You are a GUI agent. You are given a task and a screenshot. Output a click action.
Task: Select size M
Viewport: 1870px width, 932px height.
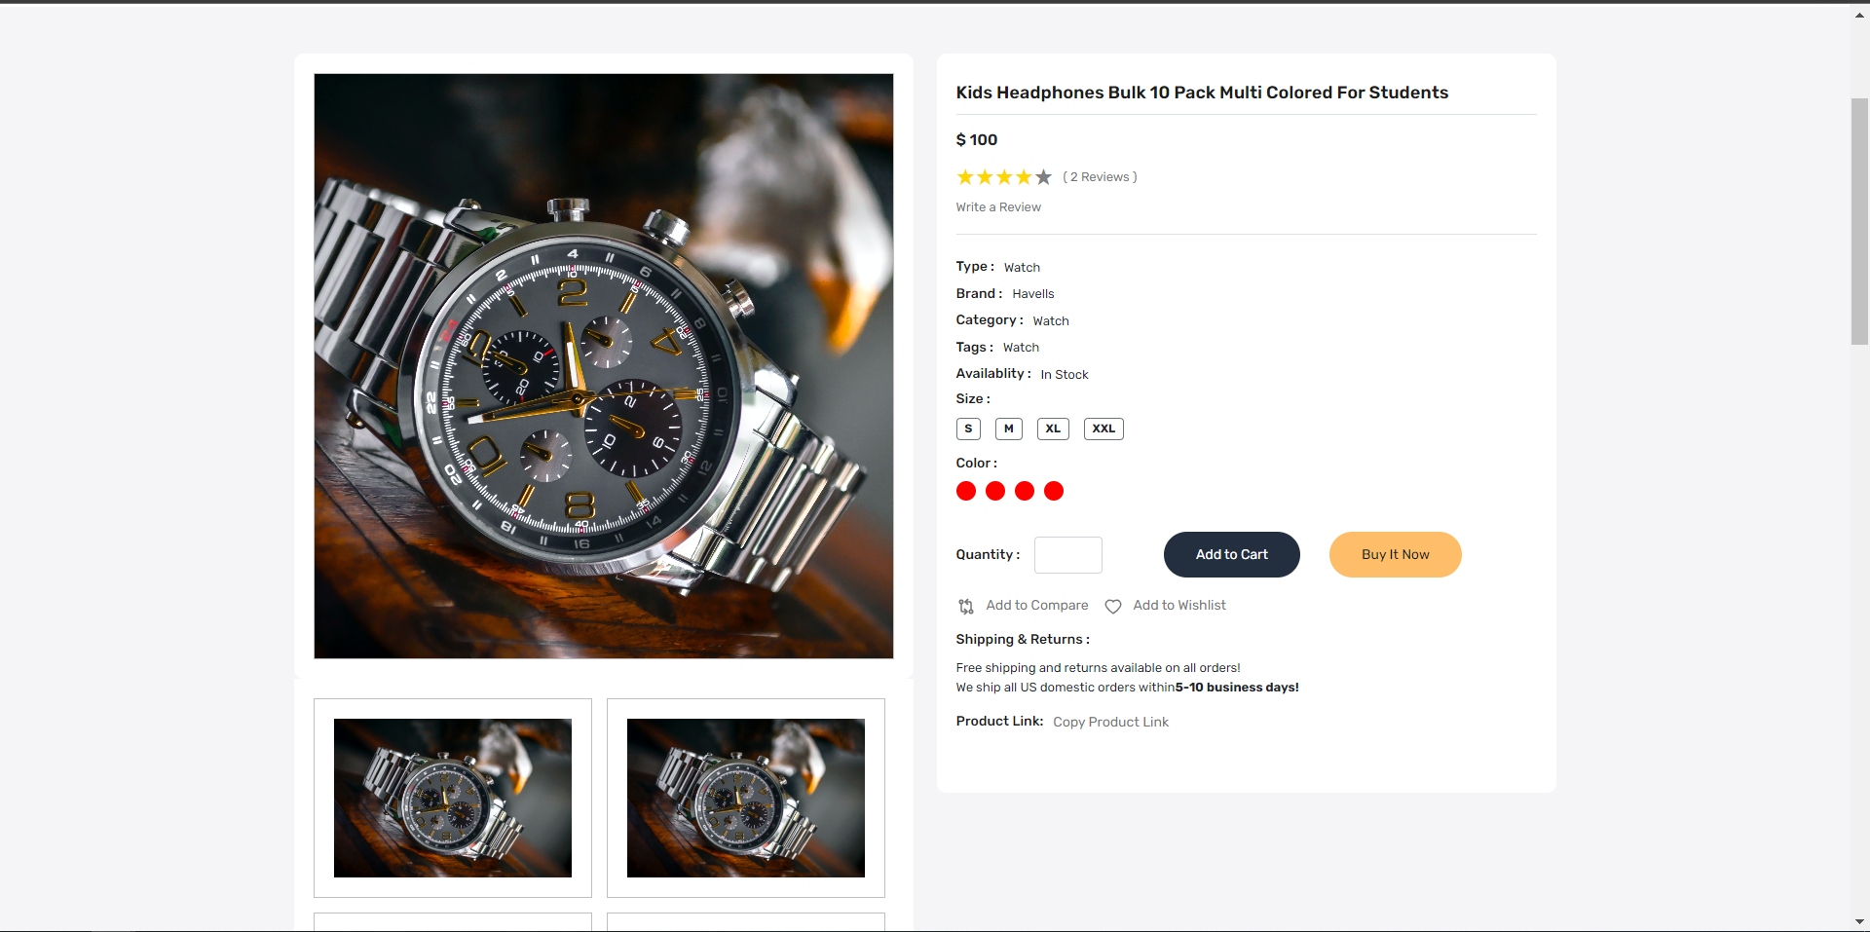(1008, 429)
